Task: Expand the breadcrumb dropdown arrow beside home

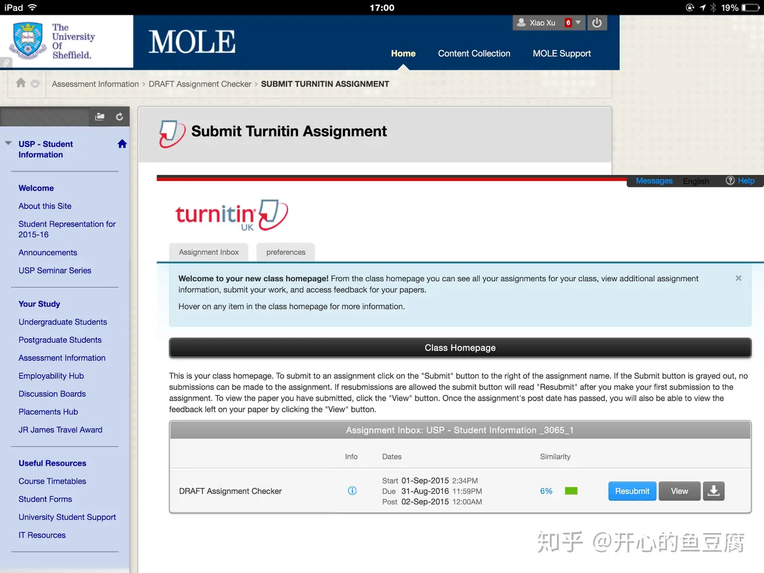Action: [35, 83]
